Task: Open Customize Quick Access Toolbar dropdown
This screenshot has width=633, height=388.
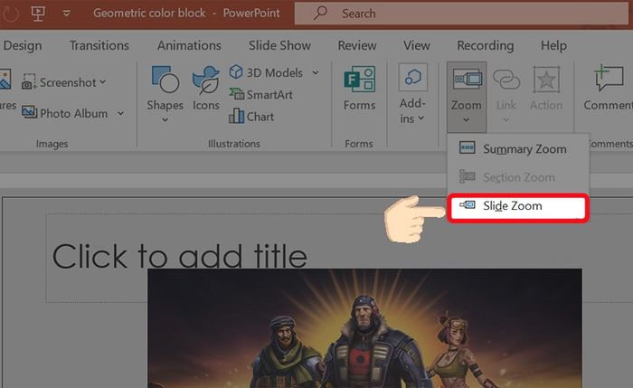Action: click(x=66, y=14)
